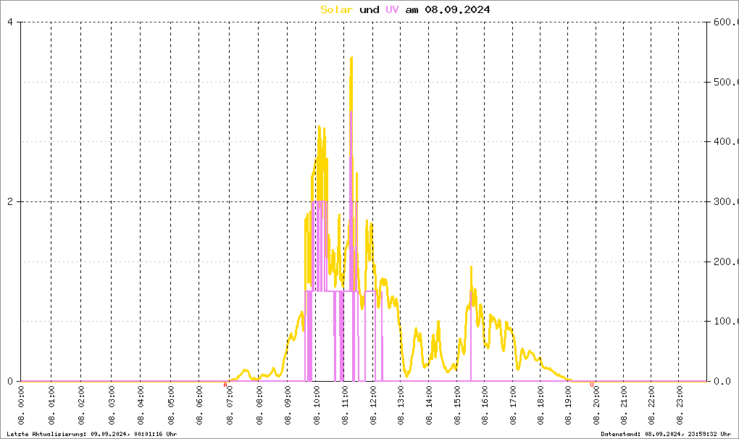Click the time axis label '08. 14:00'
This screenshot has height=439, width=739.
pyautogui.click(x=429, y=405)
